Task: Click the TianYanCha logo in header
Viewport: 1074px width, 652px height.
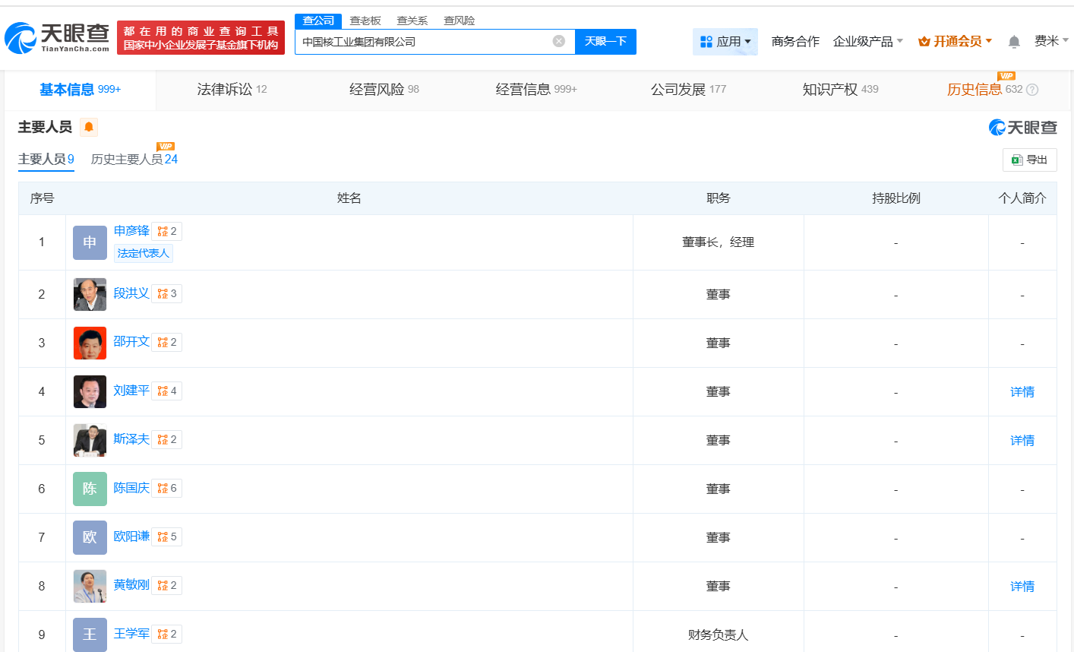Action: click(x=58, y=37)
